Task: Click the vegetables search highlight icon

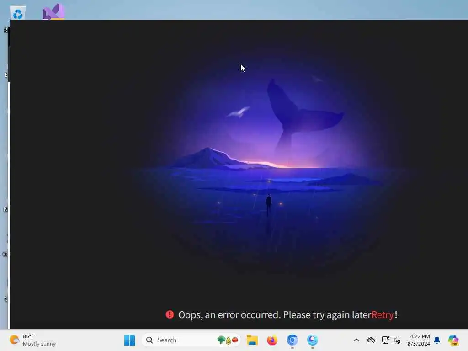Action: point(228,340)
